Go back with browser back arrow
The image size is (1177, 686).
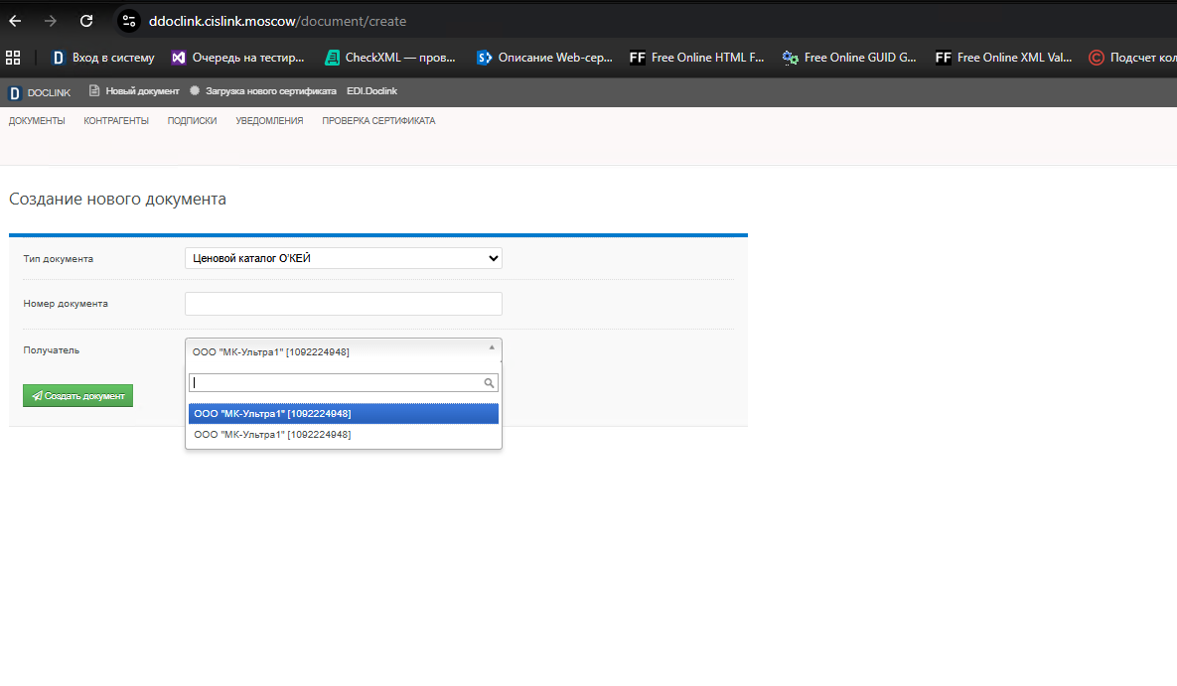tap(15, 21)
